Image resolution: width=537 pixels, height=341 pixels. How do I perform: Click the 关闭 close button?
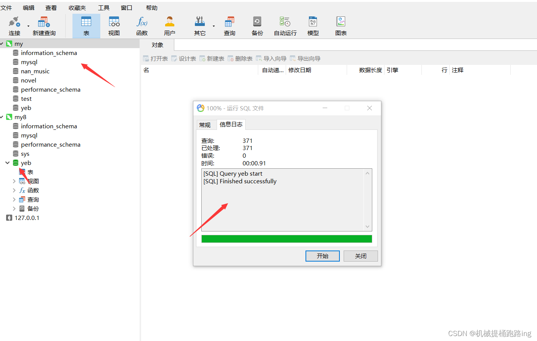pos(361,256)
